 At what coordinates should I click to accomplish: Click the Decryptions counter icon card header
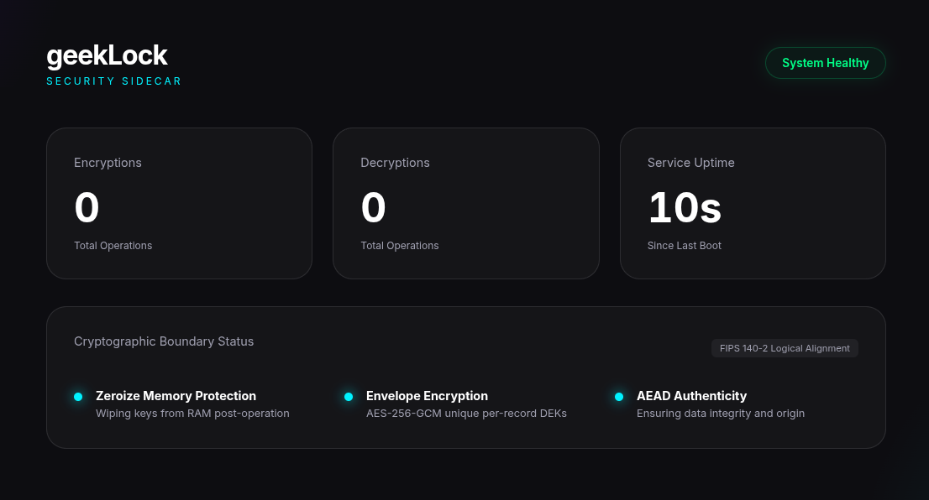pos(395,162)
